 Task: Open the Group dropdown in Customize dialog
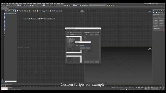[x=75, y=33]
